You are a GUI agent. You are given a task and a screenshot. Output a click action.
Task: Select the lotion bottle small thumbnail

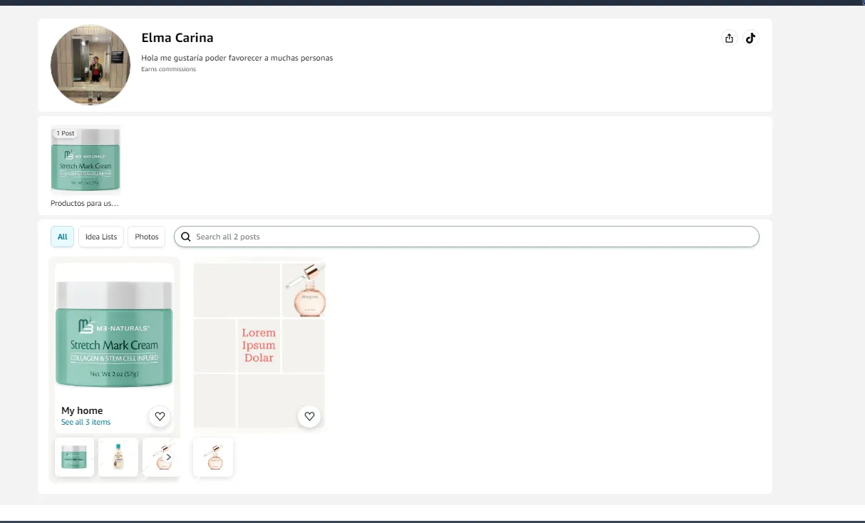click(x=118, y=457)
